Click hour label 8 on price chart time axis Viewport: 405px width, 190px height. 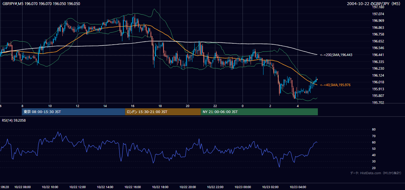22,106
